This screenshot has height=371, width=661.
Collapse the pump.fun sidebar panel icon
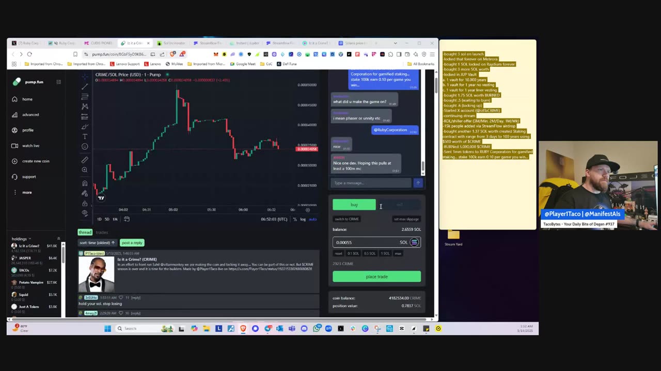tap(58, 82)
